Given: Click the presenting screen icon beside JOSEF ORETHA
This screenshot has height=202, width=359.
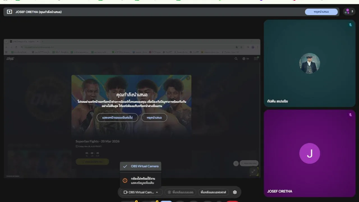Looking at the screenshot, I should [x=10, y=12].
